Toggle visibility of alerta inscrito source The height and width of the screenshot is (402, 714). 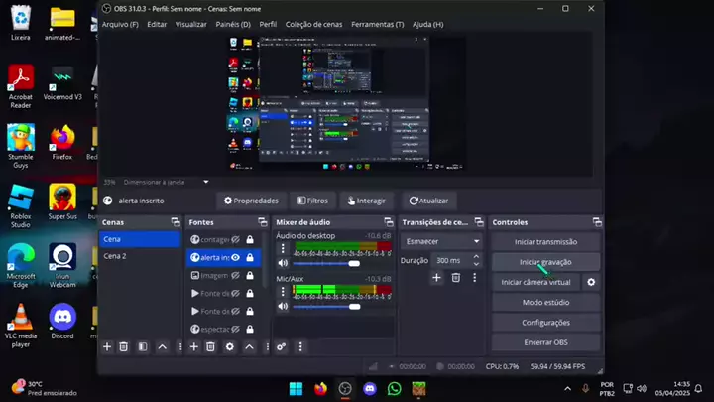click(235, 257)
